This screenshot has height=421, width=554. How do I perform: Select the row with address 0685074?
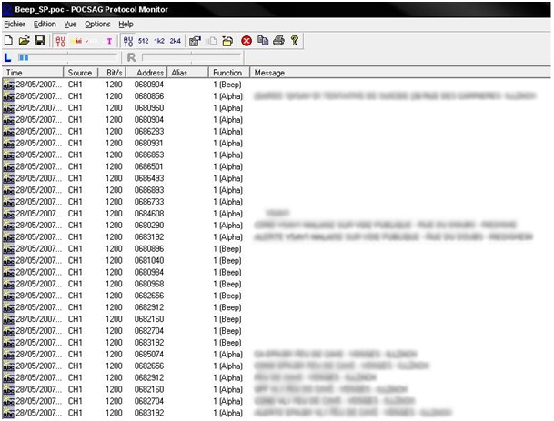(277, 354)
